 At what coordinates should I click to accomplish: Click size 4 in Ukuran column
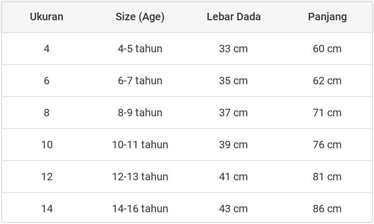click(47, 49)
